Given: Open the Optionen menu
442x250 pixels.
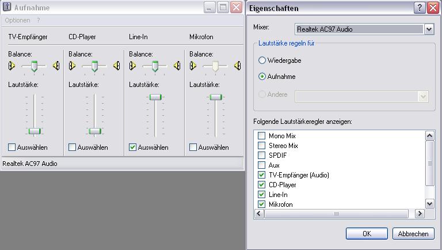Looking at the screenshot, I should tap(17, 20).
